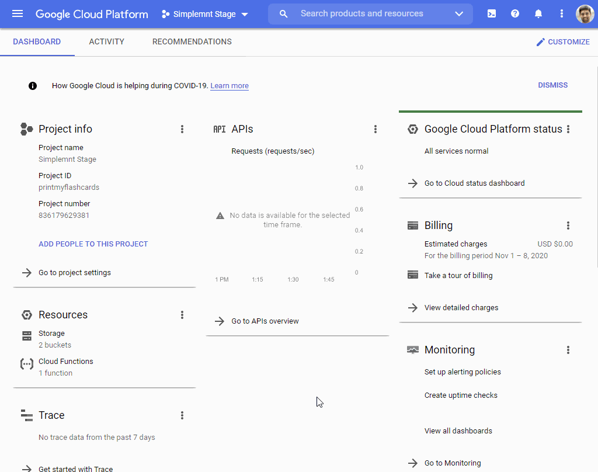This screenshot has width=598, height=472.
Task: Open the hamburger navigation menu
Action: pos(18,14)
